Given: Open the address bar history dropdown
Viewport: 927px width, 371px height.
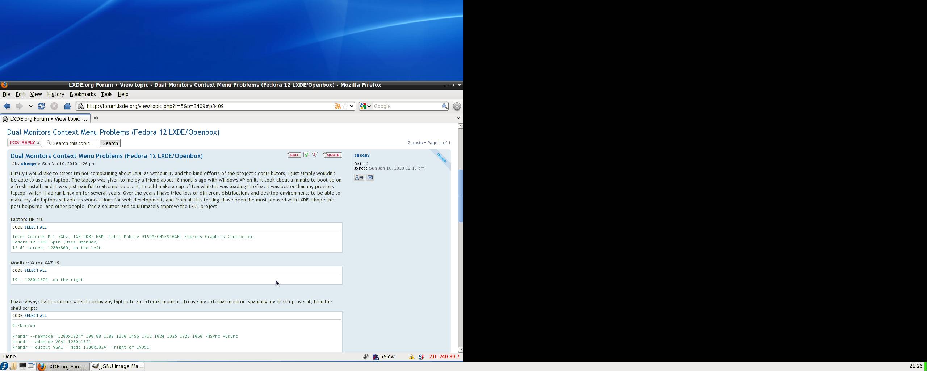Looking at the screenshot, I should pyautogui.click(x=351, y=106).
